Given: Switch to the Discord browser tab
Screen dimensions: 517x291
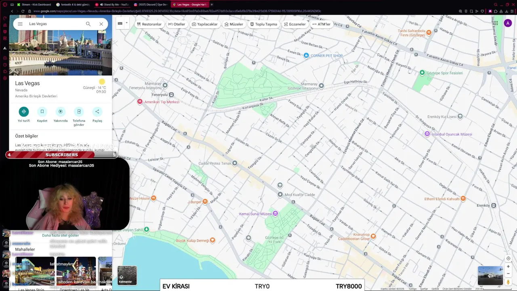Looking at the screenshot, I should pyautogui.click(x=150, y=4).
